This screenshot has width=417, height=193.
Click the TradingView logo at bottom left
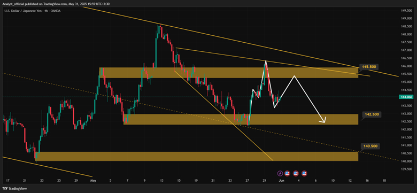14,189
